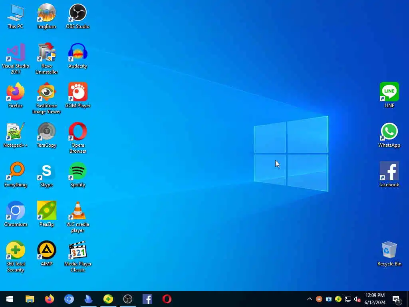The height and width of the screenshot is (307, 409).
Task: Select the Visual Studio 2017 shortcut
Action: tap(16, 58)
